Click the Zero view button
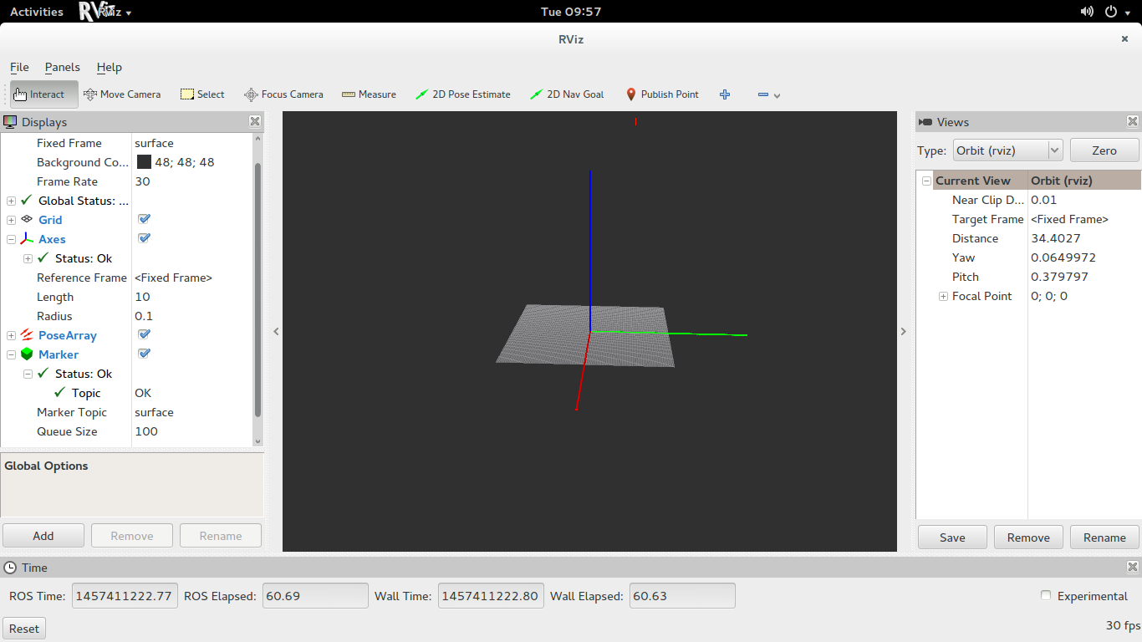Screen dimensions: 1142x642 coord(1104,150)
